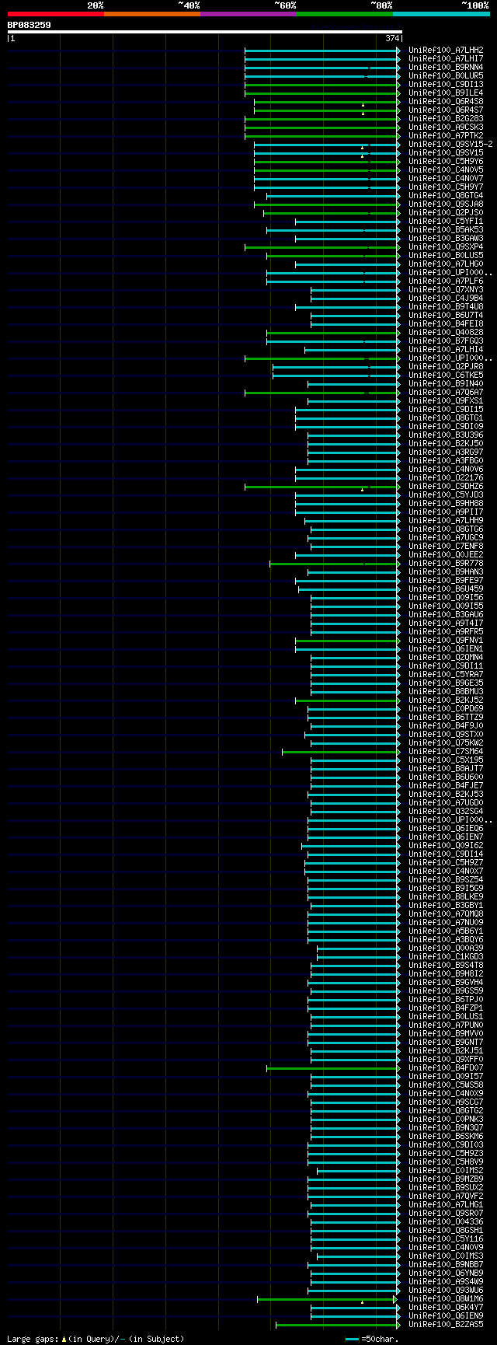Viewport: 497px width, 1345px height.
Task: Click the UniRef100_C4N0V5 entry
Action: [446, 169]
